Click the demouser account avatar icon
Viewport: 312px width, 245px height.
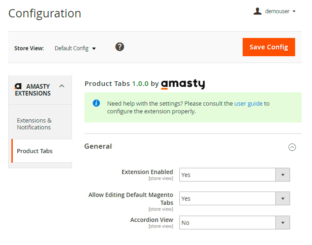click(x=258, y=11)
